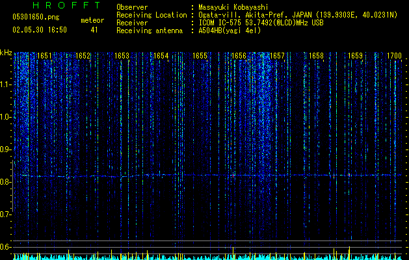Click the HROFFT title text
The height and width of the screenshot is (260, 409).
[66, 5]
